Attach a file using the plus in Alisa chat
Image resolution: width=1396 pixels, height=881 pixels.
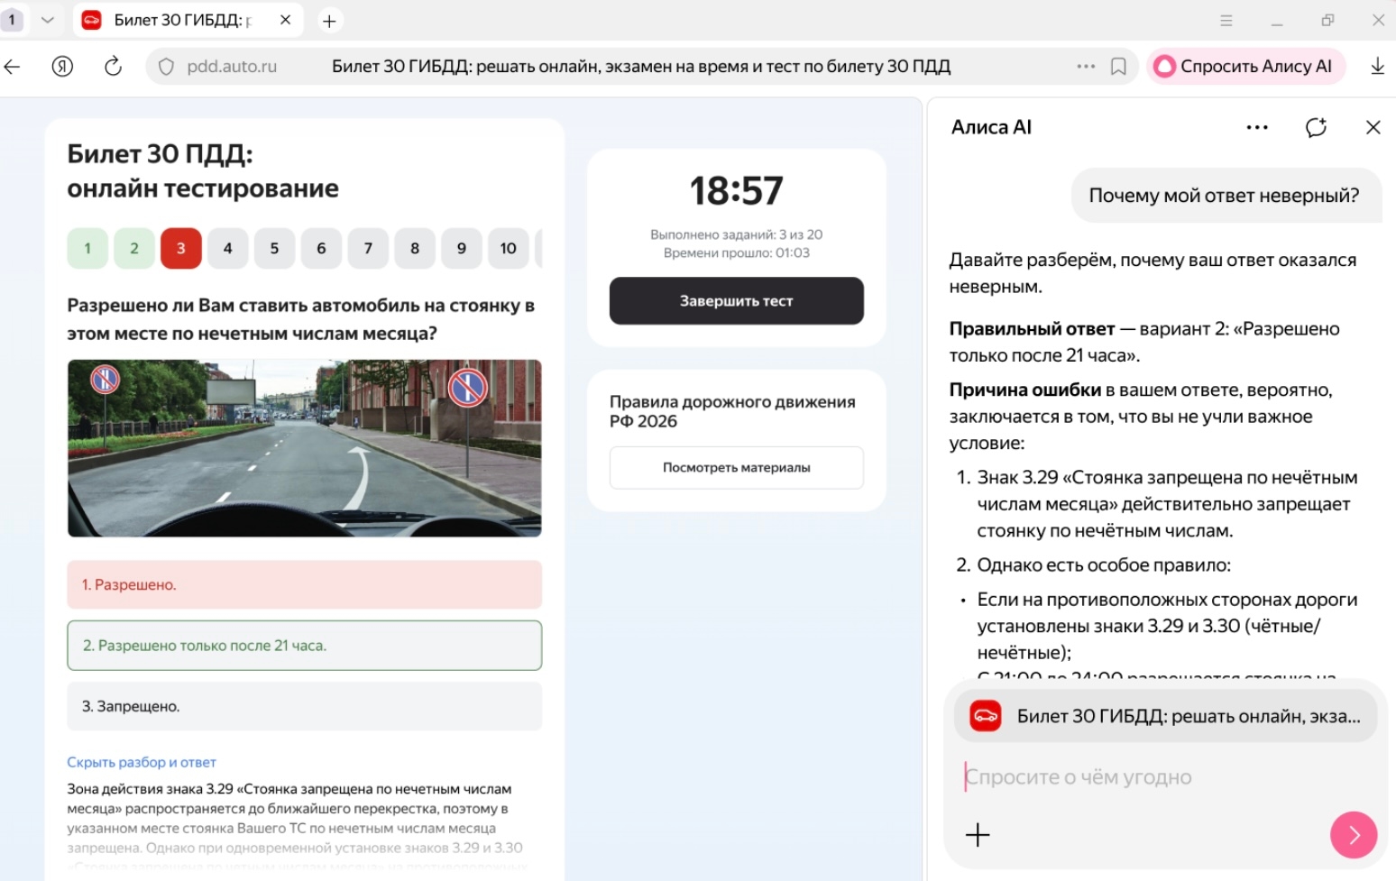pyautogui.click(x=977, y=835)
